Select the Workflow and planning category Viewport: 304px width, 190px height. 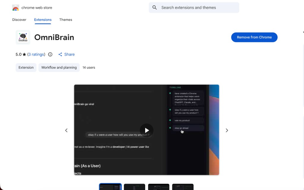[x=59, y=67]
